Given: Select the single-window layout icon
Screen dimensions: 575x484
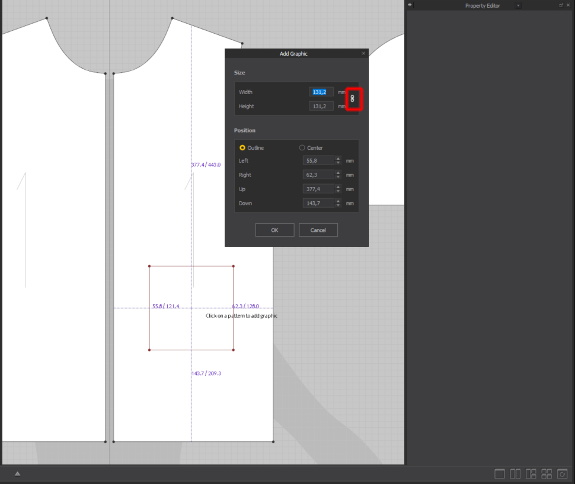Looking at the screenshot, I should [500, 474].
